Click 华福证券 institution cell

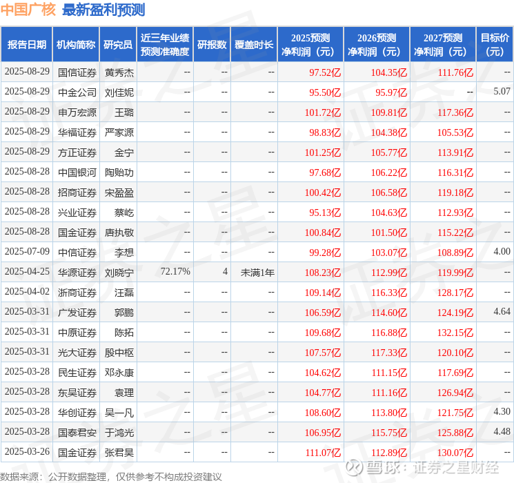pyautogui.click(x=77, y=132)
